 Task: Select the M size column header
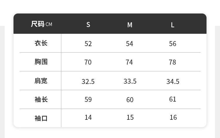tap(130, 25)
